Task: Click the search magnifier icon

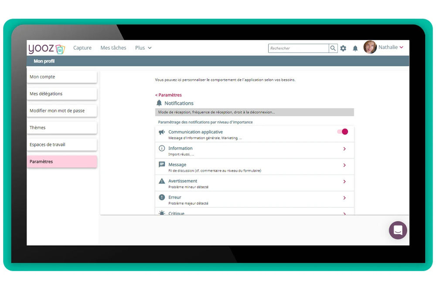Action: [333, 48]
